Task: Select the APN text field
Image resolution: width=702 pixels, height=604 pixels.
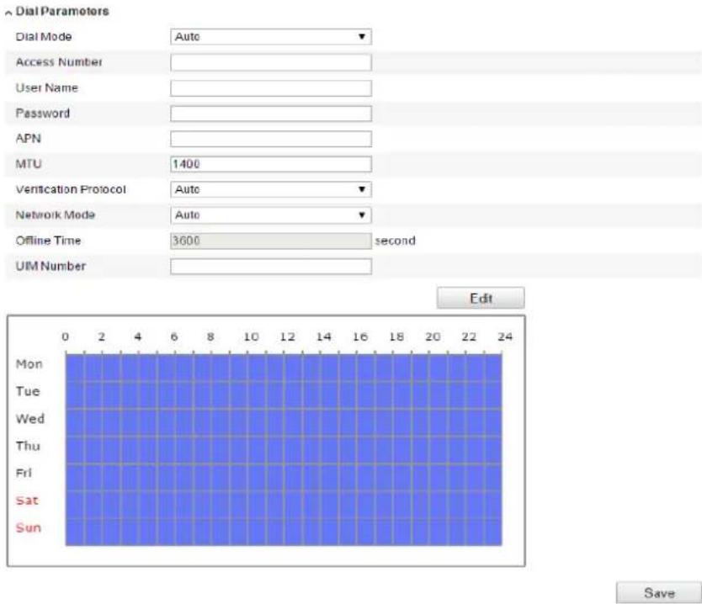Action: [271, 139]
